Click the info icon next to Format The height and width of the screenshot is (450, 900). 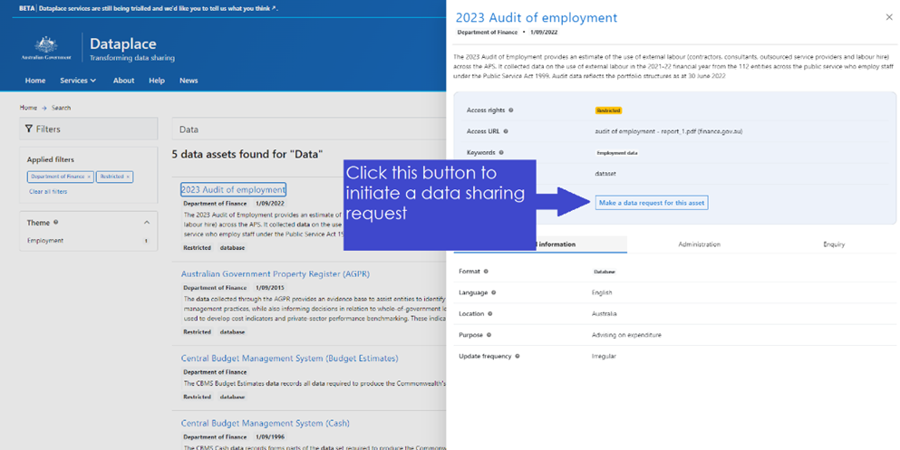[486, 271]
